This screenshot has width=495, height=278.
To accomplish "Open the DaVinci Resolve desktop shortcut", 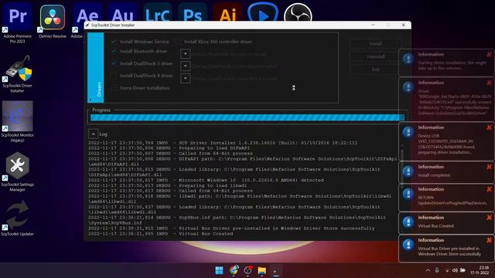I will (53, 22).
